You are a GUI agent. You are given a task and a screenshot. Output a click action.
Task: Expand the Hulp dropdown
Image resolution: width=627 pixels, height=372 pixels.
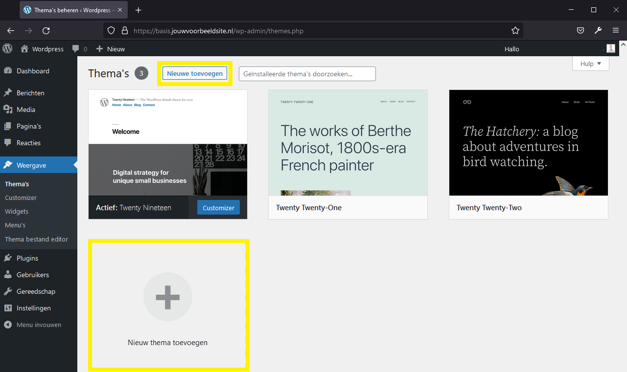point(590,64)
